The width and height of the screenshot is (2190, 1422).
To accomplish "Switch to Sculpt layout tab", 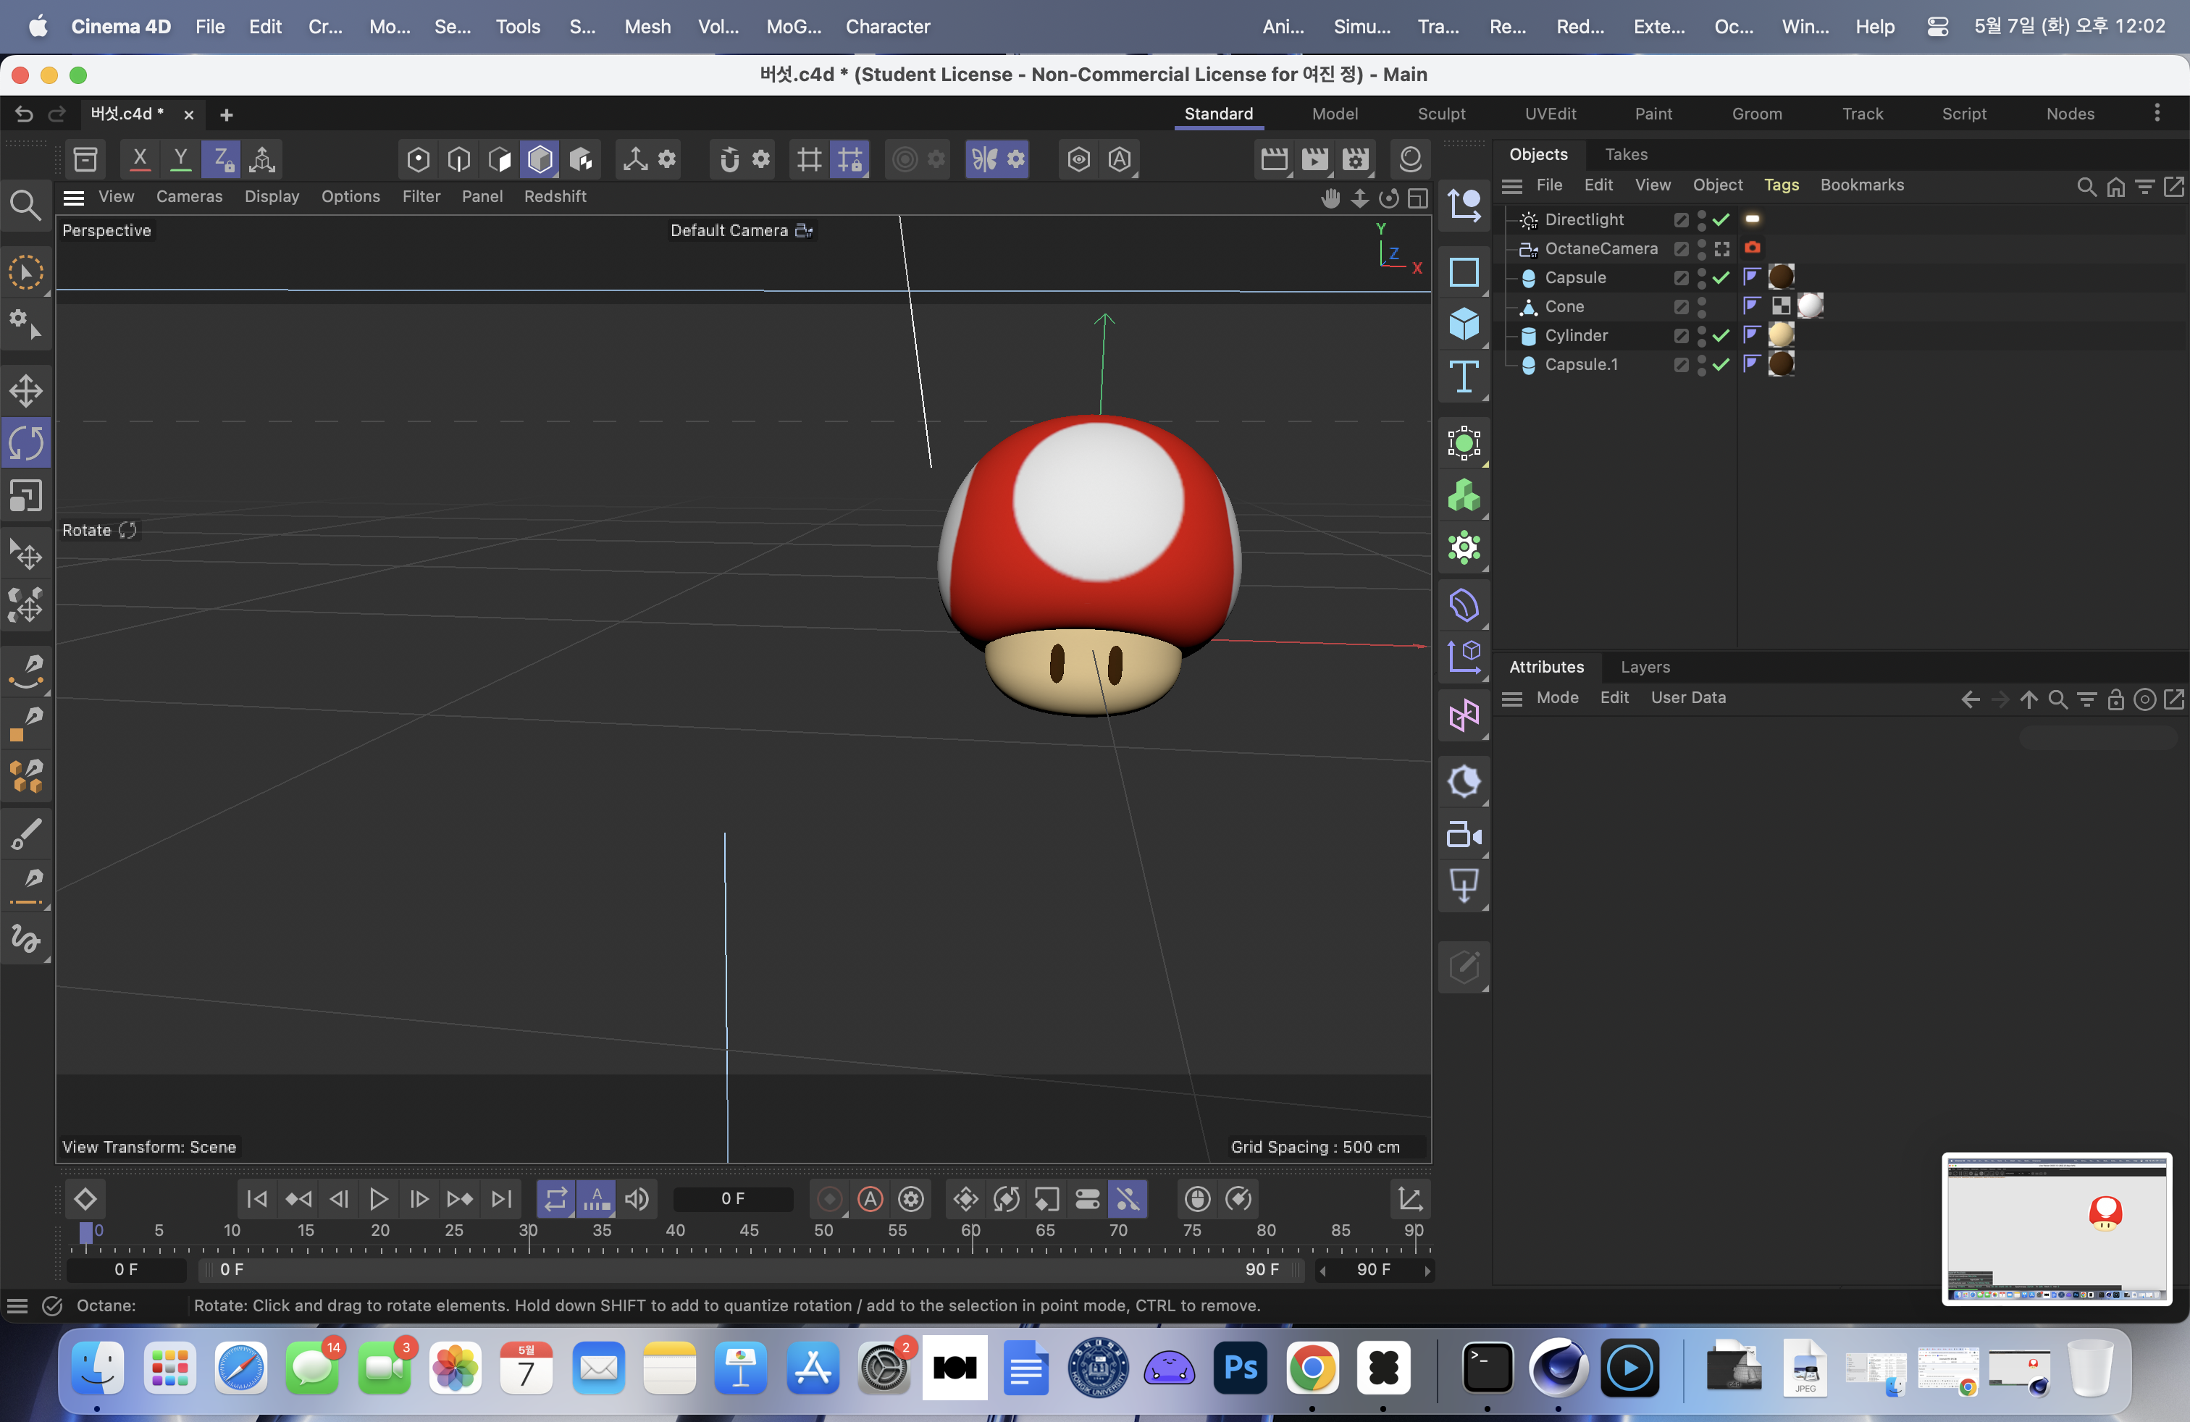I will pos(1441,114).
